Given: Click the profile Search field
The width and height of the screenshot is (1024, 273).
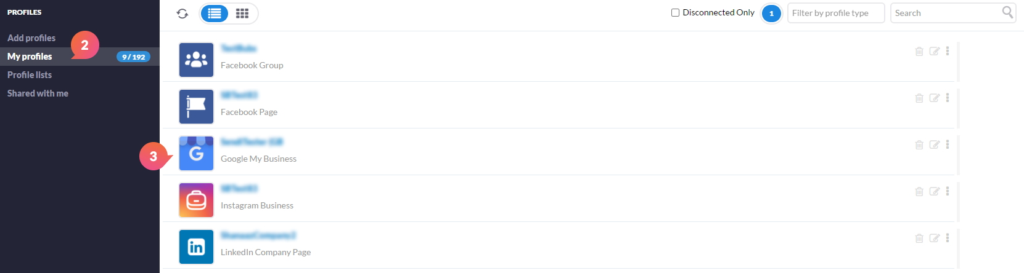Looking at the screenshot, I should coord(946,13).
